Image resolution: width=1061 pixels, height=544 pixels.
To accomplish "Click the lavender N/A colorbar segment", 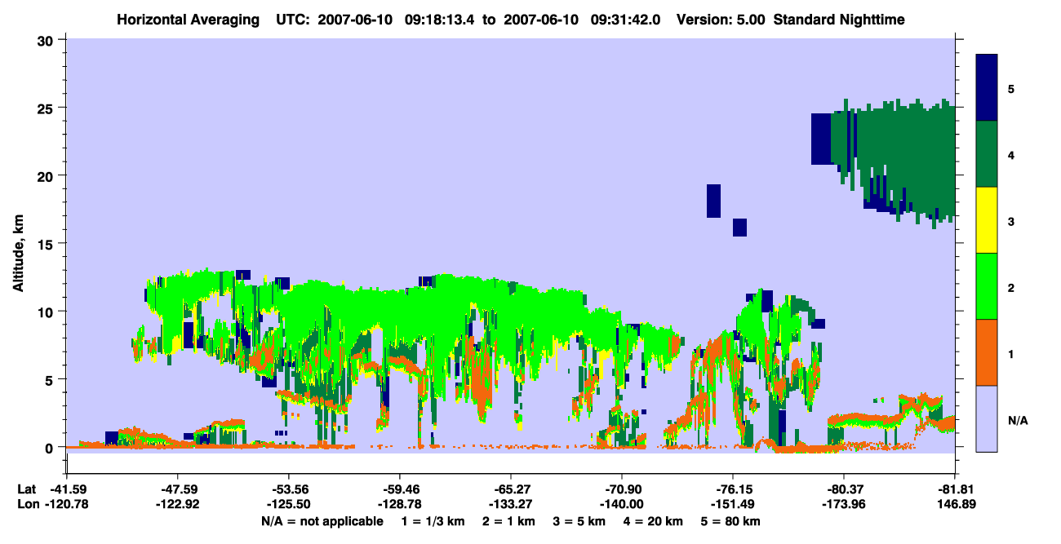I will coord(987,418).
